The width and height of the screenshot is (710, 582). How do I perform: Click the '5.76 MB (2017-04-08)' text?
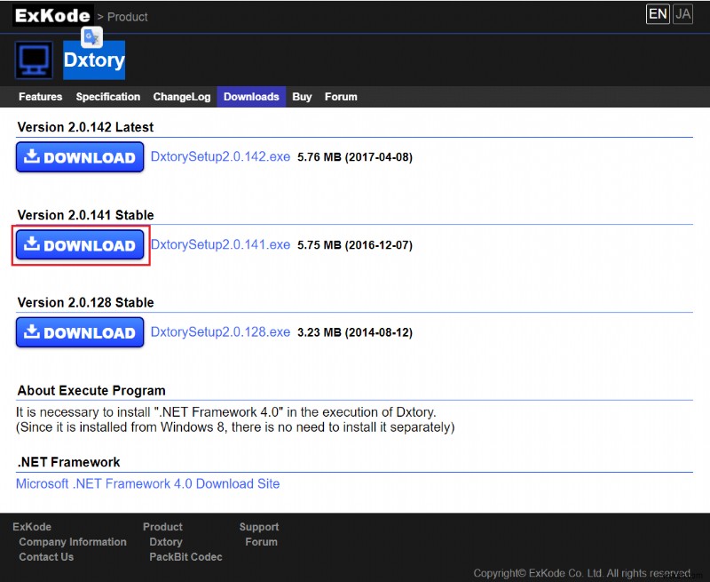pyautogui.click(x=355, y=157)
